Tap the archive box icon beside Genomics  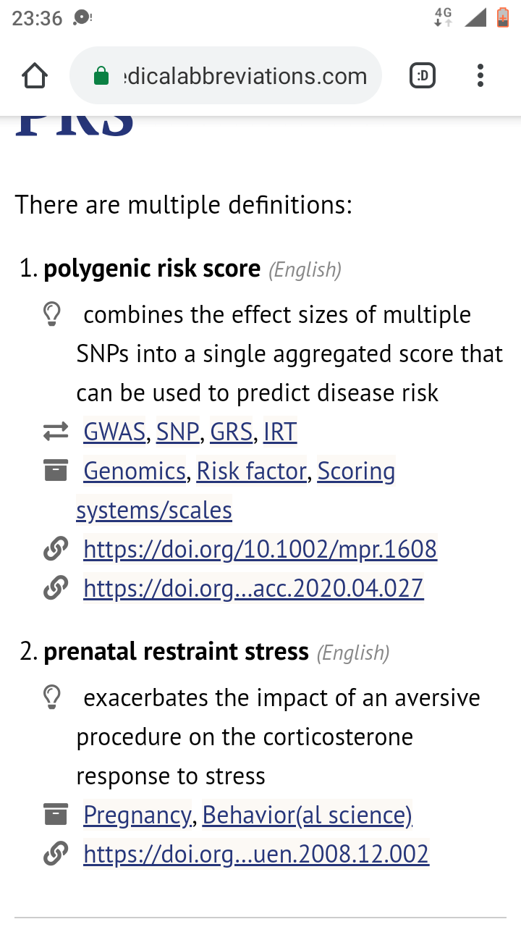click(x=55, y=471)
